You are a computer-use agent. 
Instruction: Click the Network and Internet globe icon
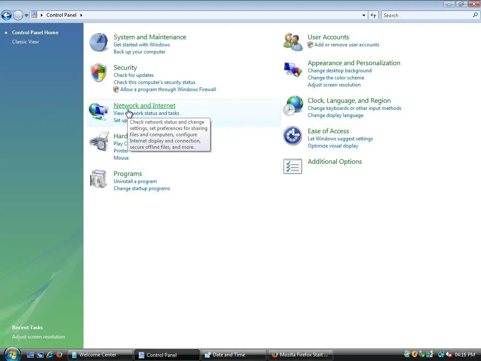click(x=99, y=112)
